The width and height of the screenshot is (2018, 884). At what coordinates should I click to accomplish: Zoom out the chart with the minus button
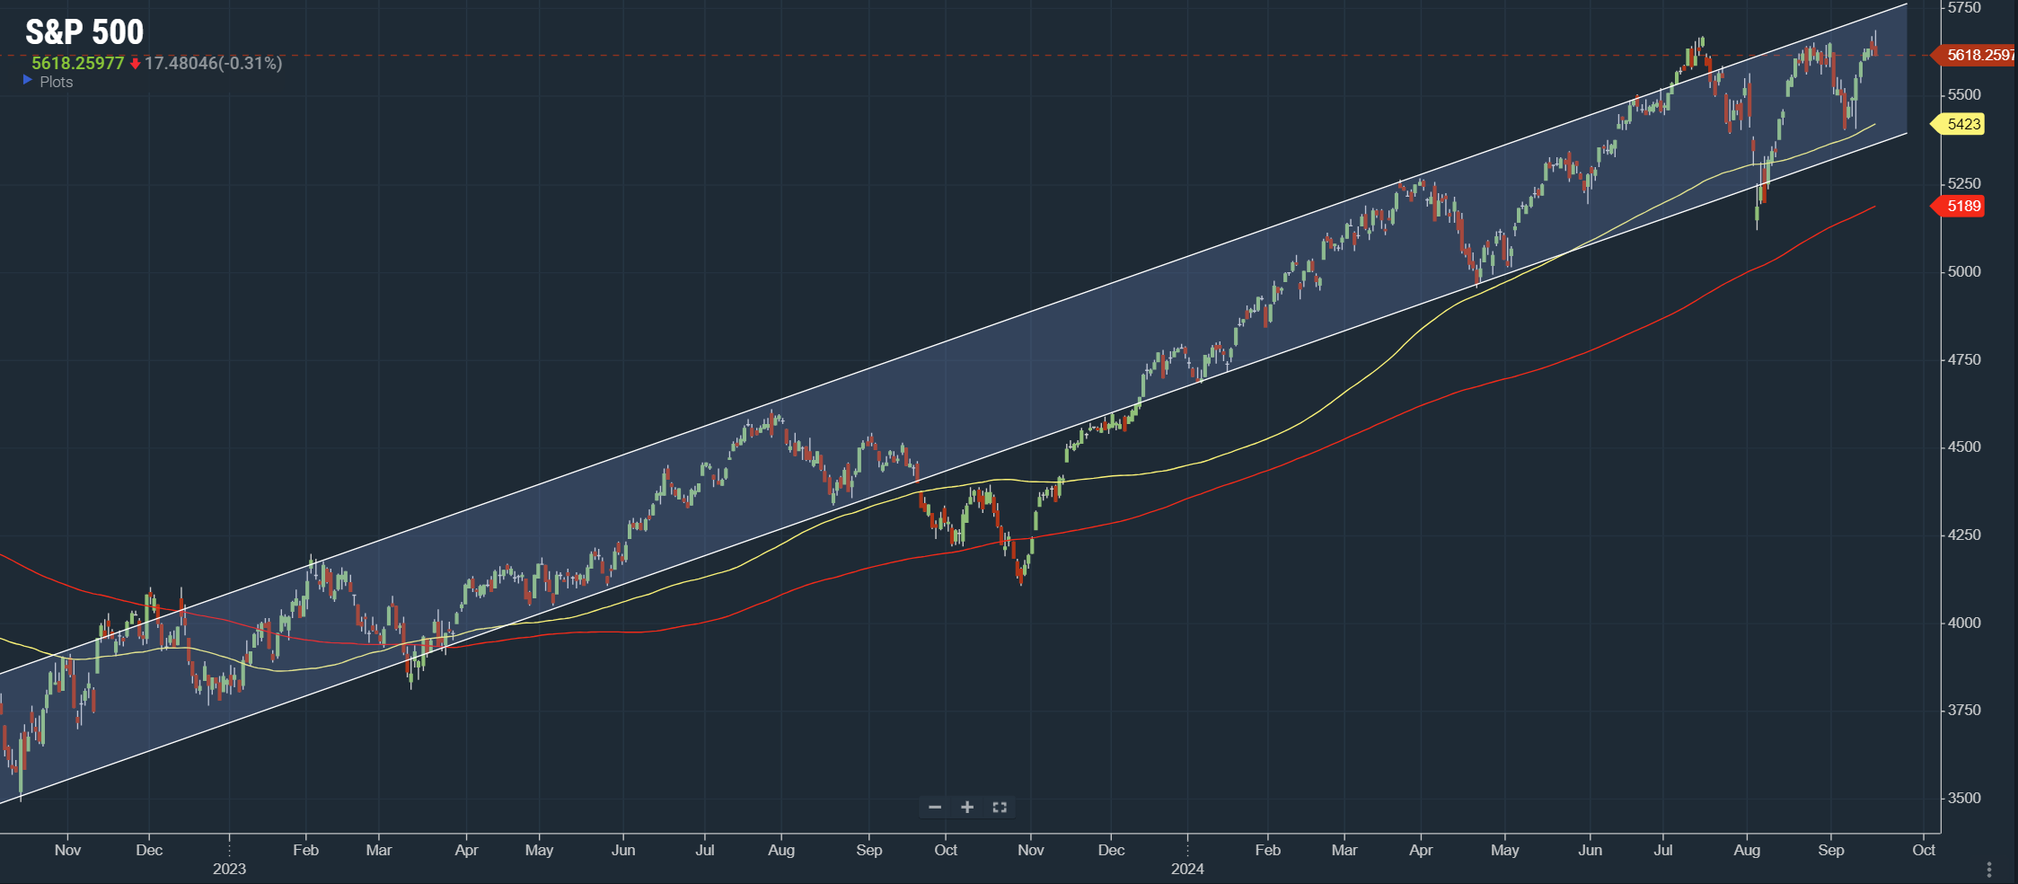[935, 807]
